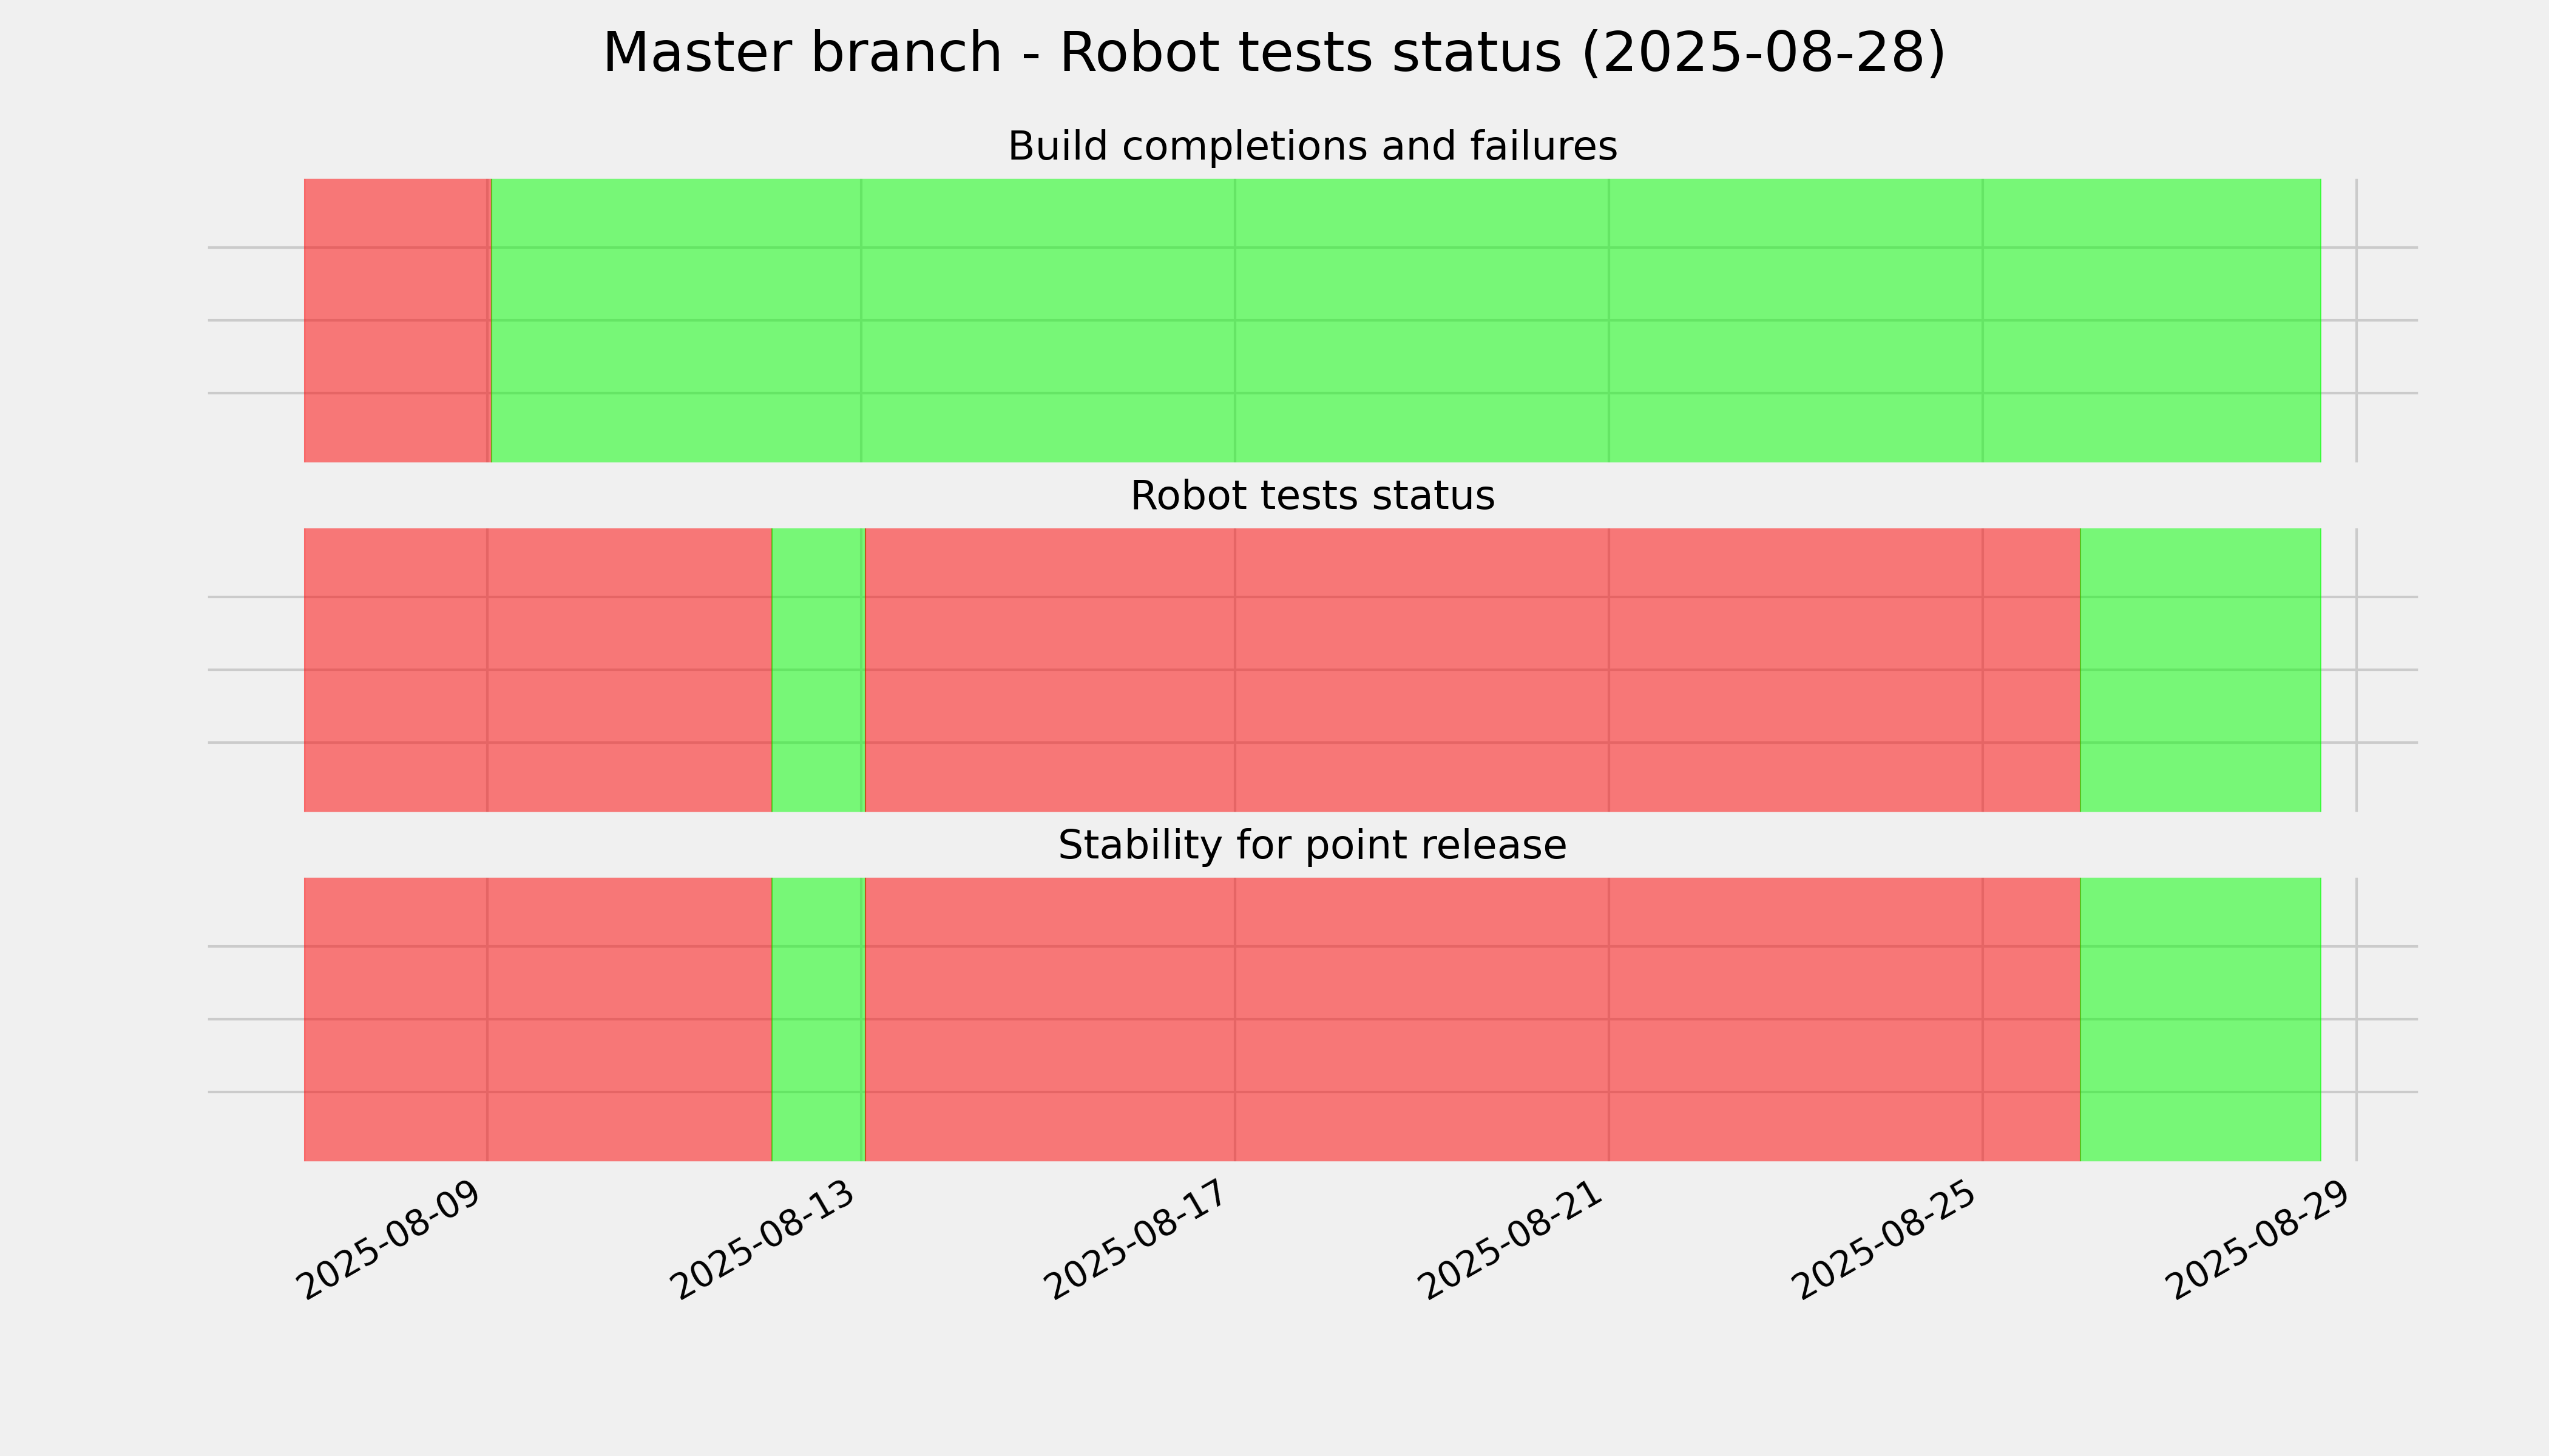Click the small green segment in Robot tests status
This screenshot has width=2549, height=1456.
tap(818, 670)
